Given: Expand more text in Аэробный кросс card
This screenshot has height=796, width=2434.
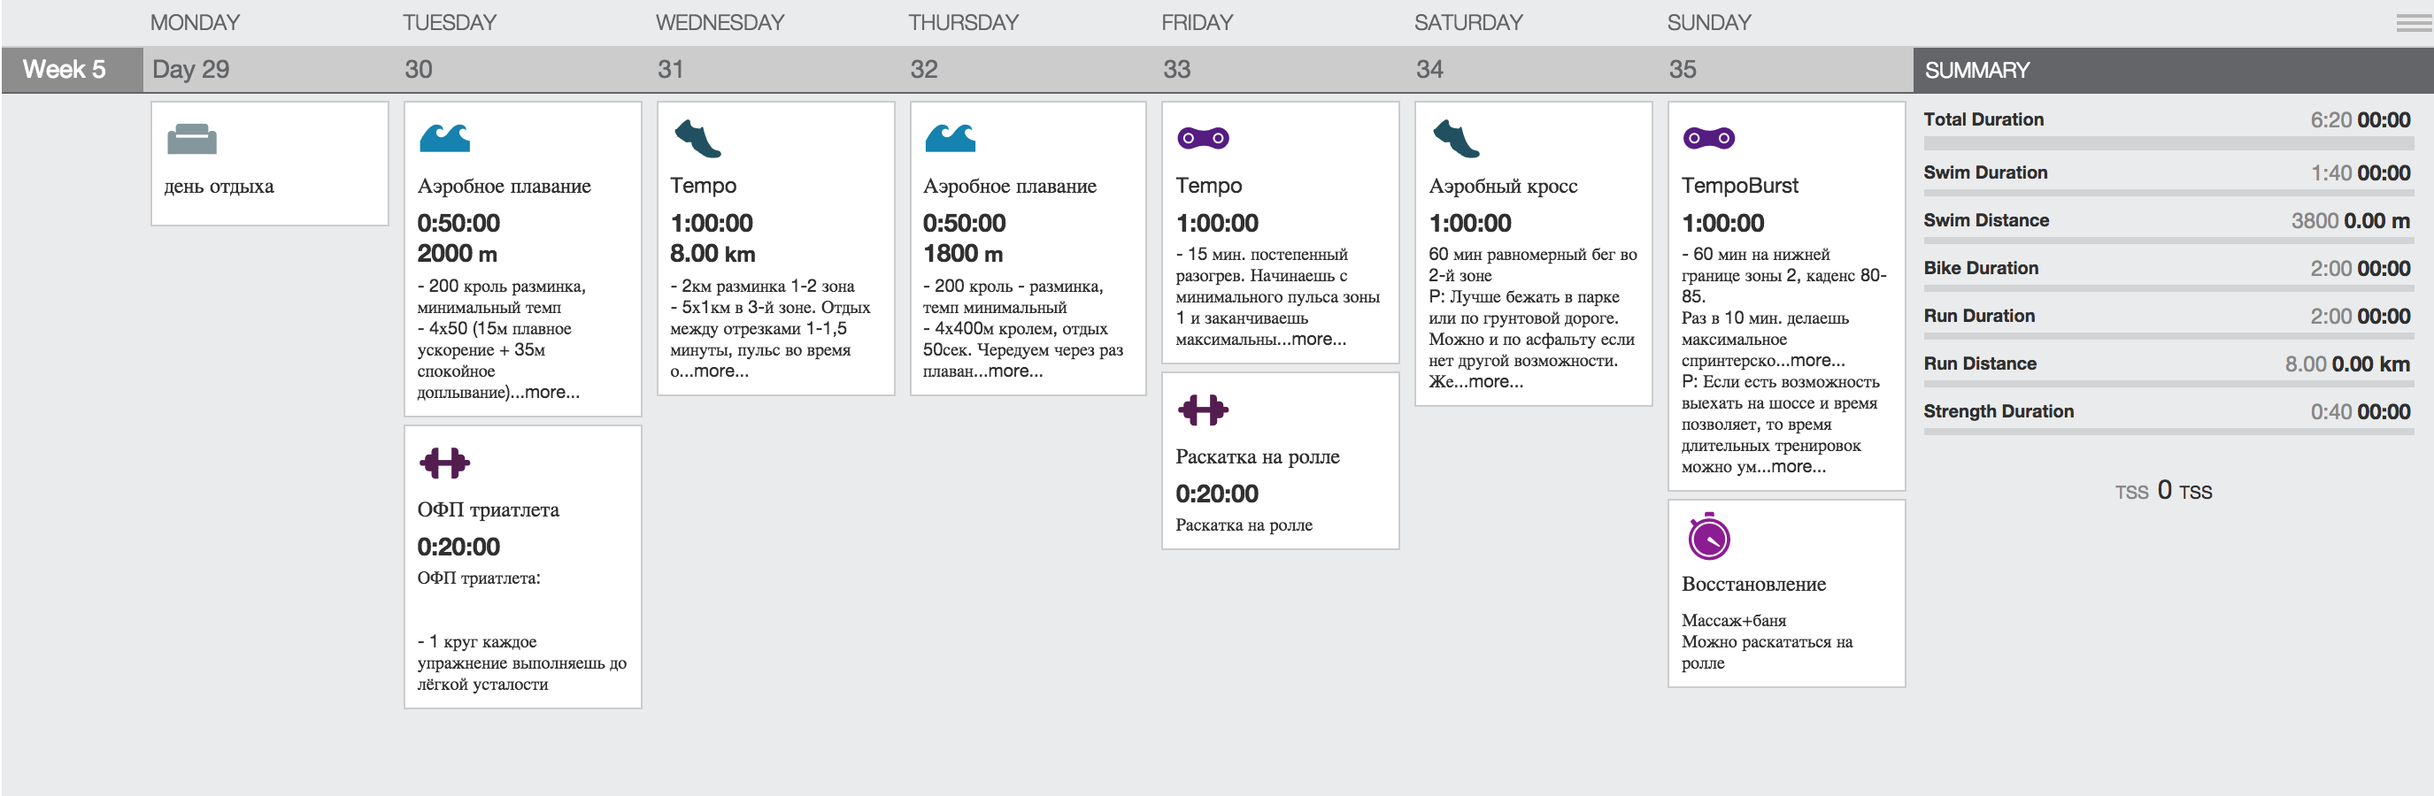Looking at the screenshot, I should [1496, 381].
